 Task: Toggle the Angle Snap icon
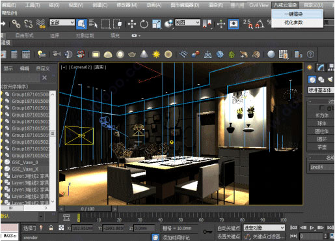tap(260, 24)
